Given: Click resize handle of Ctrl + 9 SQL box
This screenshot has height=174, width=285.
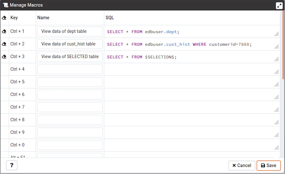Looking at the screenshot, I should click(276, 135).
